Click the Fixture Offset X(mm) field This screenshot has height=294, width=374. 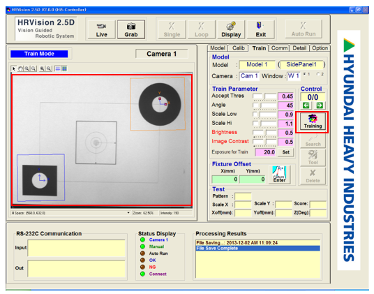coord(225,179)
